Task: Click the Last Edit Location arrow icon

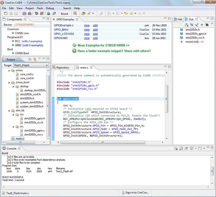Action: (126, 13)
